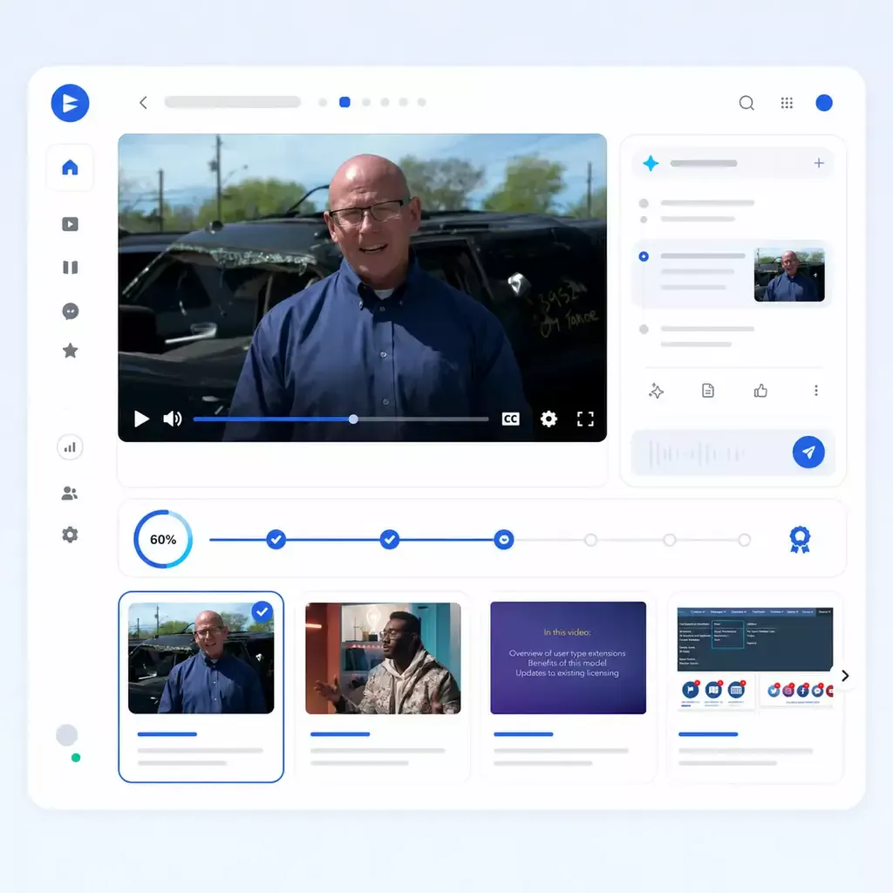The width and height of the screenshot is (893, 893).
Task: Toggle checkmark on first video card
Action: (x=262, y=612)
